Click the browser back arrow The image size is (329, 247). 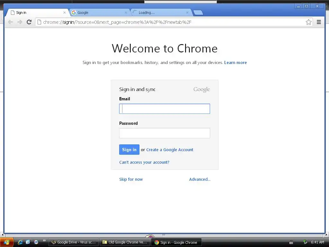pos(10,22)
